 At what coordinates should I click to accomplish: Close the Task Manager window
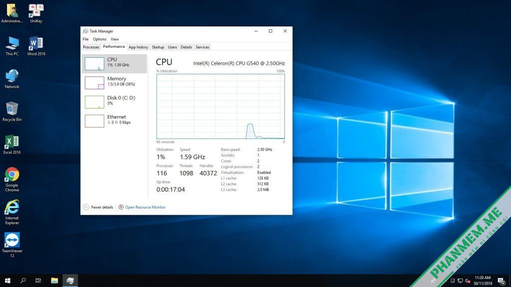tap(285, 31)
